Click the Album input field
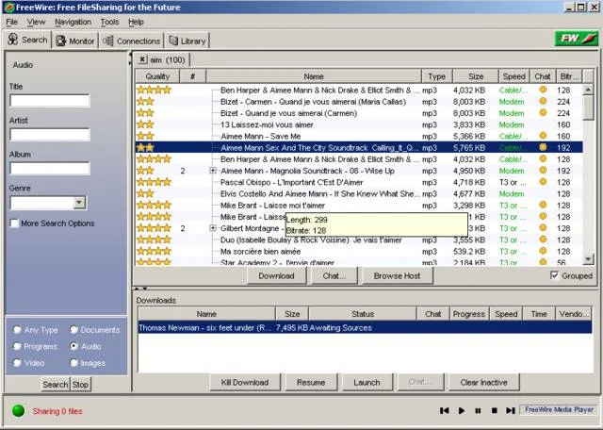The height and width of the screenshot is (430, 603). [50, 168]
